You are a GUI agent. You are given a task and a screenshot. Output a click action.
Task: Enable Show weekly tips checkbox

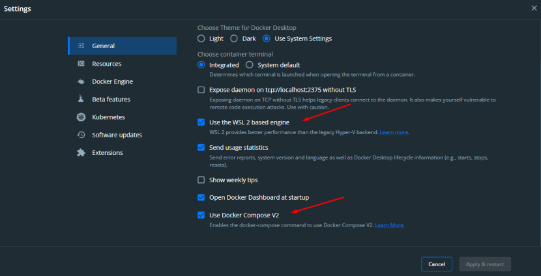[x=201, y=180]
